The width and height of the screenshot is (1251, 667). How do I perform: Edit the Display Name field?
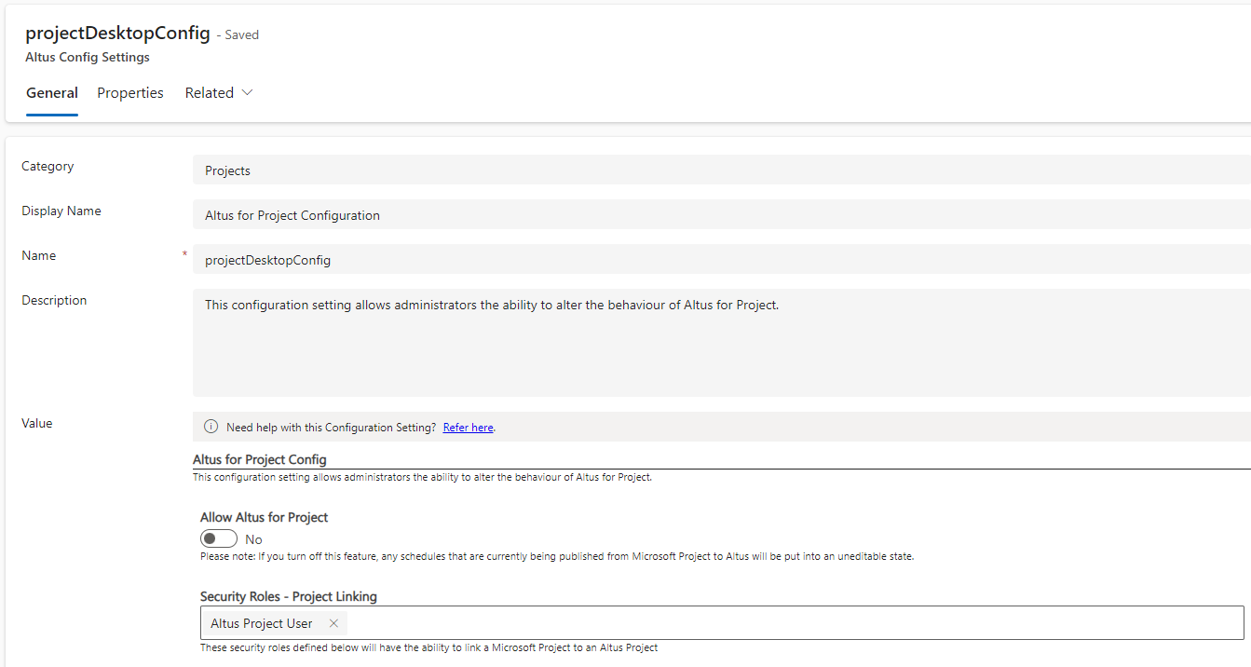click(721, 215)
